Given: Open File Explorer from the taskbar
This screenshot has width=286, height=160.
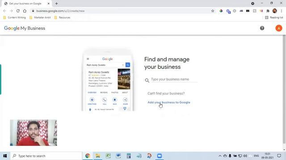Looking at the screenshot, I should [98, 156].
